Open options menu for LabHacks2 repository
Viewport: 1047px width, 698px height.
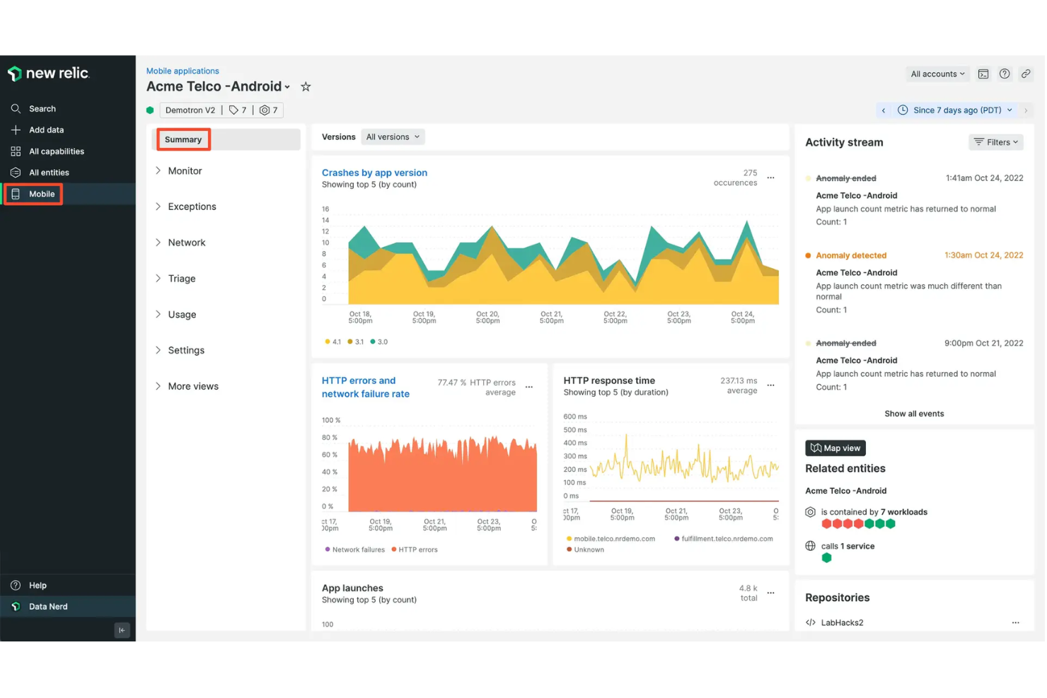point(1015,623)
